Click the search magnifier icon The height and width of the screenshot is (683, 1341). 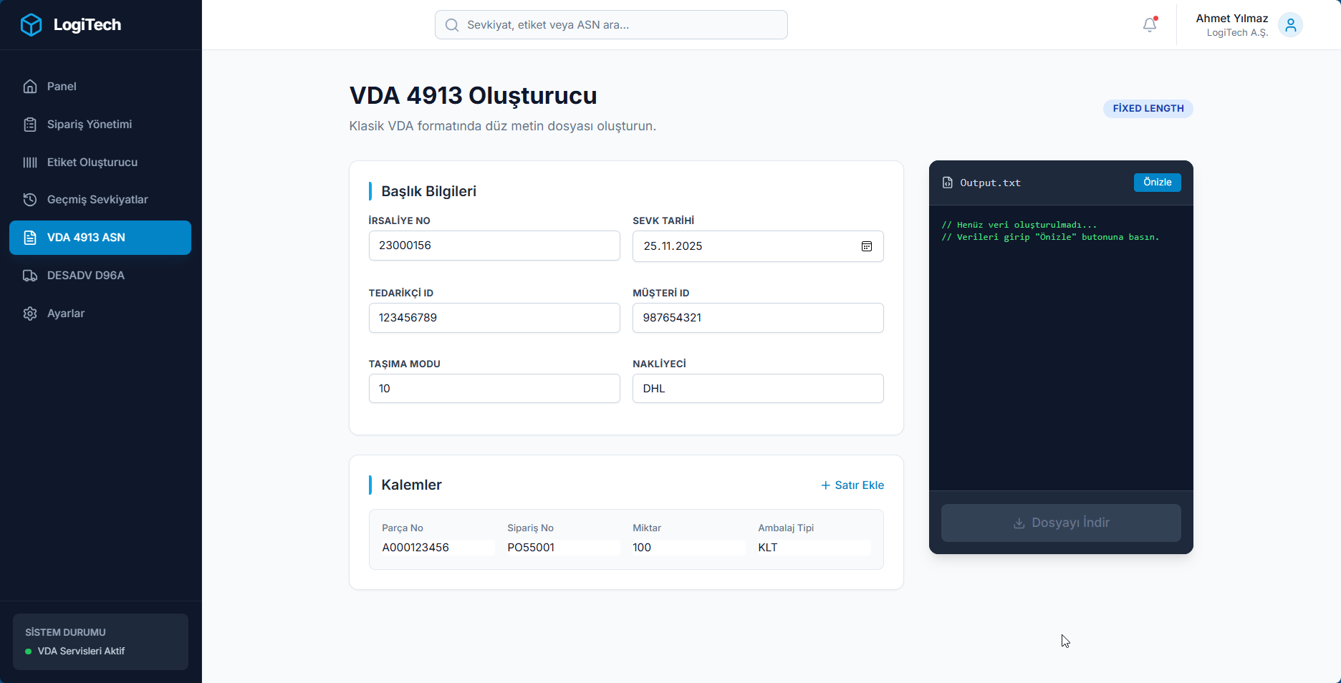click(x=452, y=25)
